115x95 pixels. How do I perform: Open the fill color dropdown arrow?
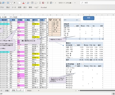pyautogui.click(x=30, y=3)
